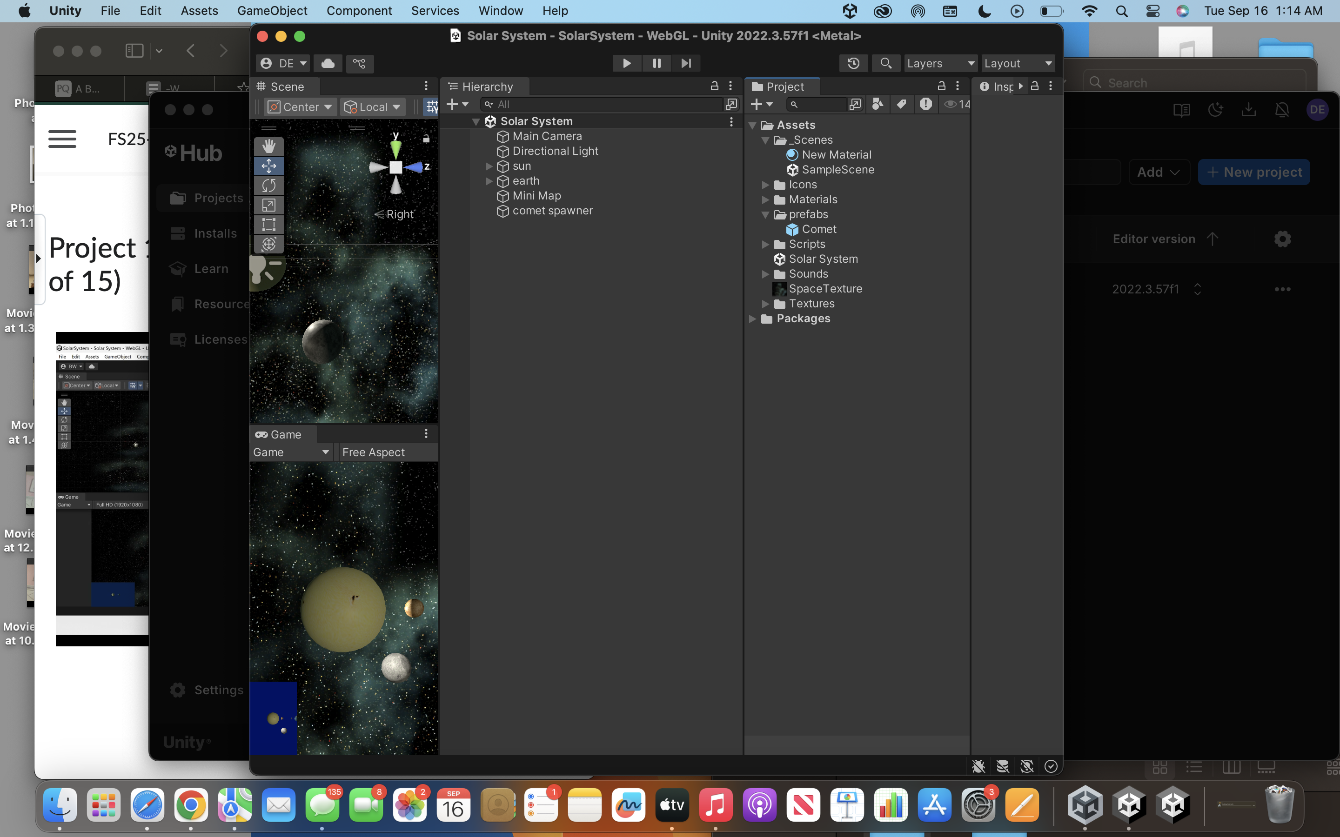Open Search window from Project search field
Screen dimensions: 1340x837
(855, 104)
